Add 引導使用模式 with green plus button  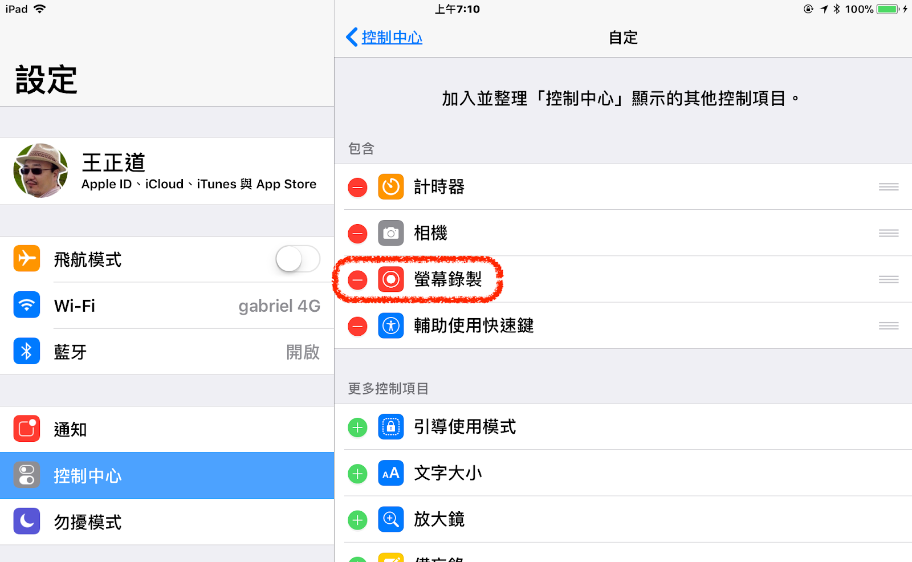pos(357,427)
